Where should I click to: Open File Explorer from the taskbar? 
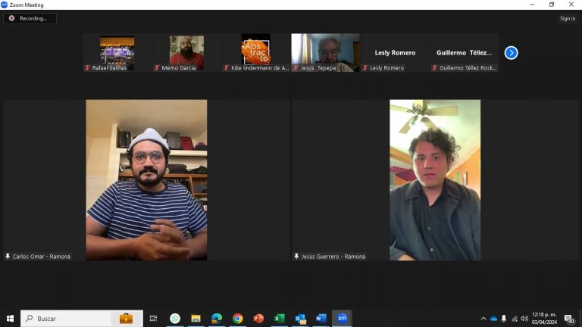(x=196, y=319)
